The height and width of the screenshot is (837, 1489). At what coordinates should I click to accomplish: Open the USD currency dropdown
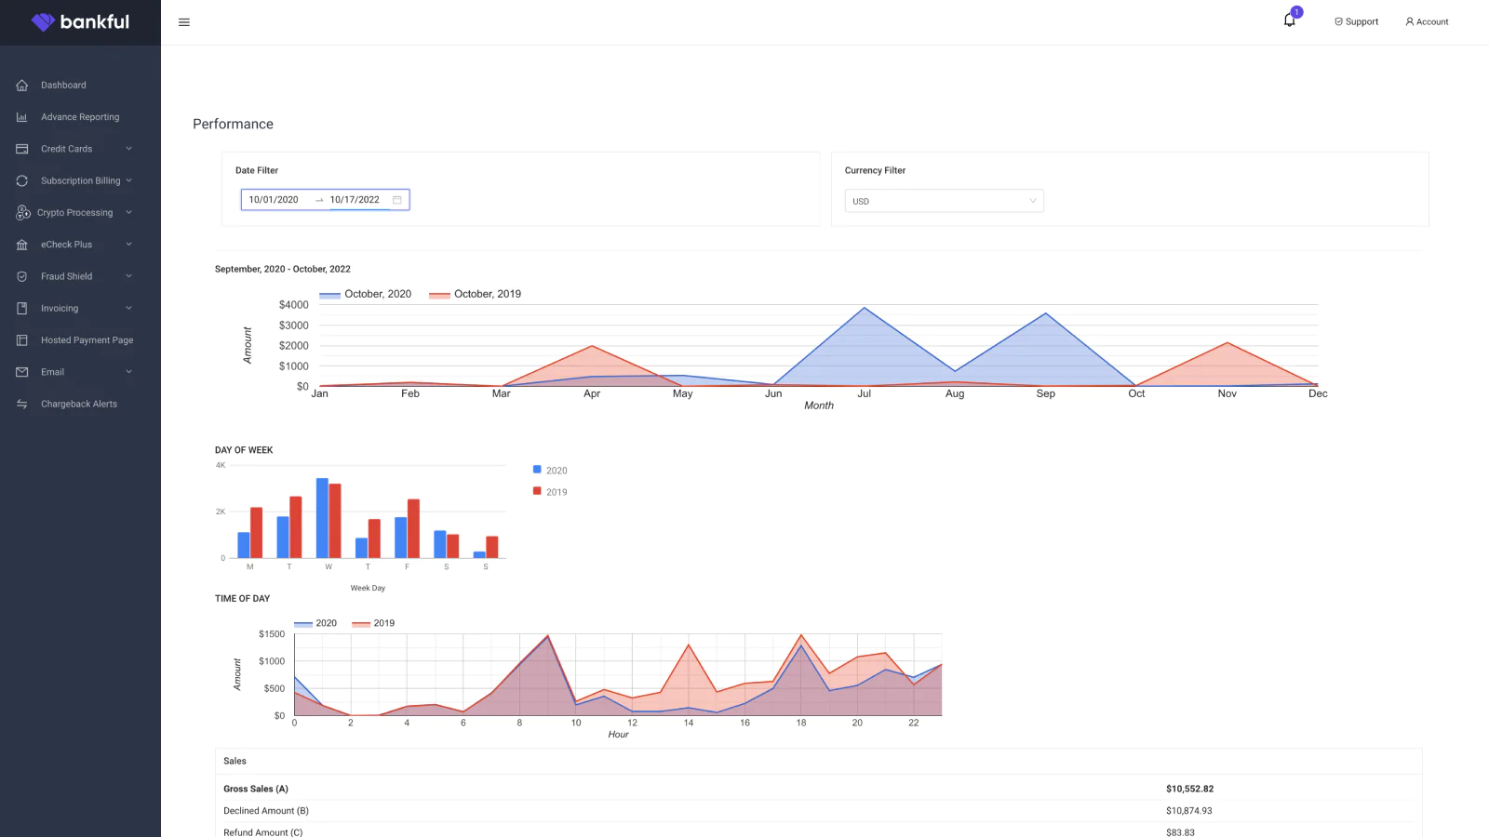[944, 201]
